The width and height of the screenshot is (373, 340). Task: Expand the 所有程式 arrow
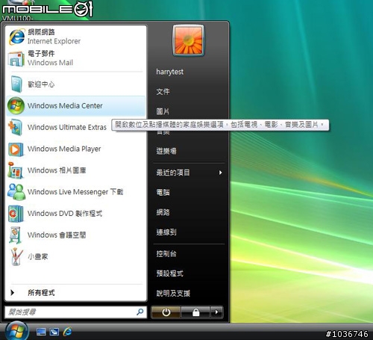[12, 293]
